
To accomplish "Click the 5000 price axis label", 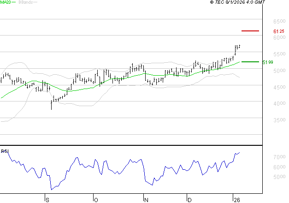I will 279,71.
